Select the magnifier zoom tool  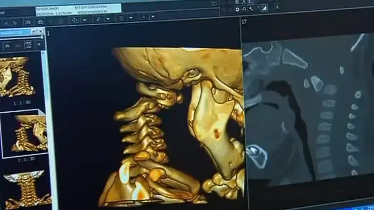point(98,19)
